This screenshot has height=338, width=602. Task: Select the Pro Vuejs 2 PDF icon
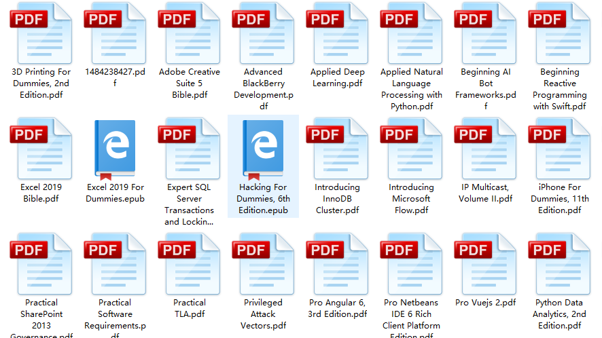pyautogui.click(x=486, y=264)
